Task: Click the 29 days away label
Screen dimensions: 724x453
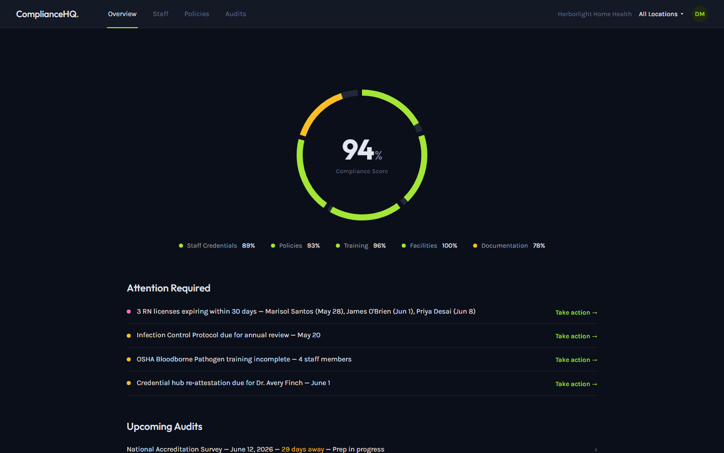Action: (303, 449)
